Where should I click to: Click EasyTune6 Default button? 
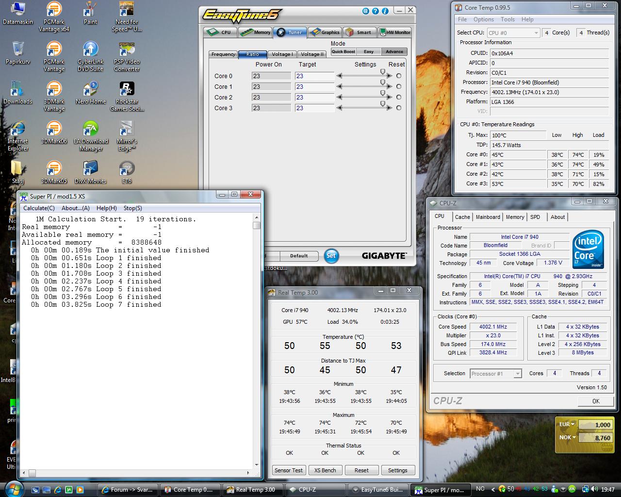click(x=299, y=256)
